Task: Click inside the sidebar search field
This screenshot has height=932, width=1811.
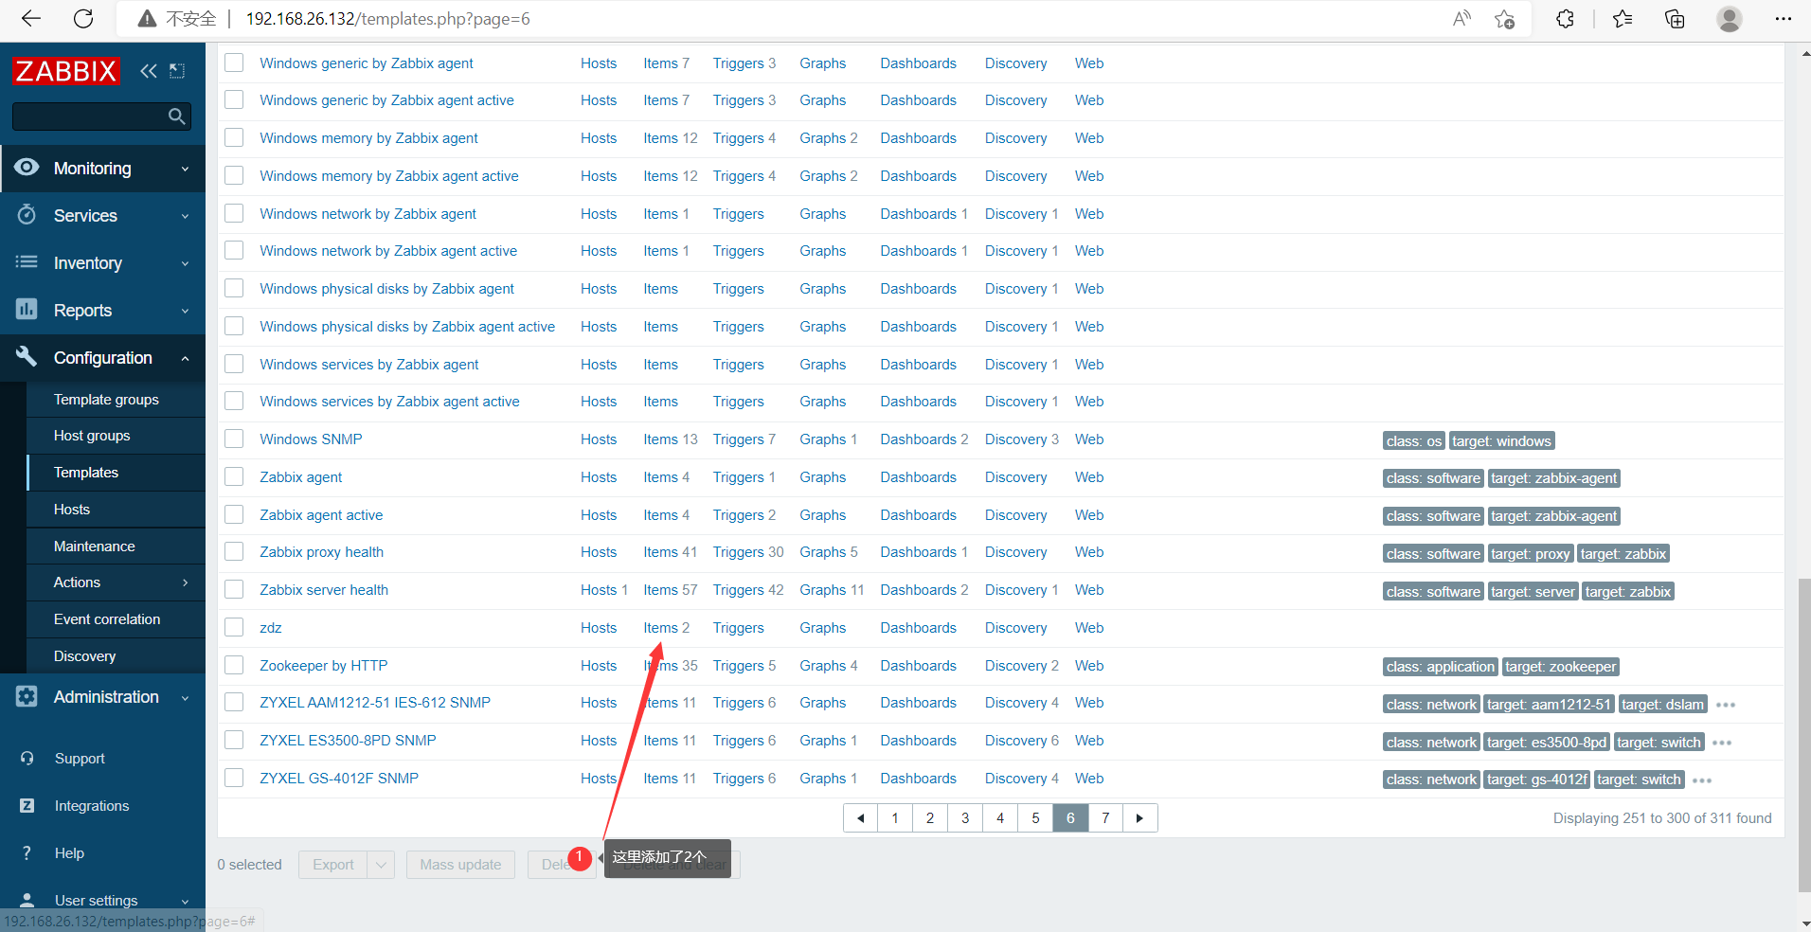Action: point(89,116)
